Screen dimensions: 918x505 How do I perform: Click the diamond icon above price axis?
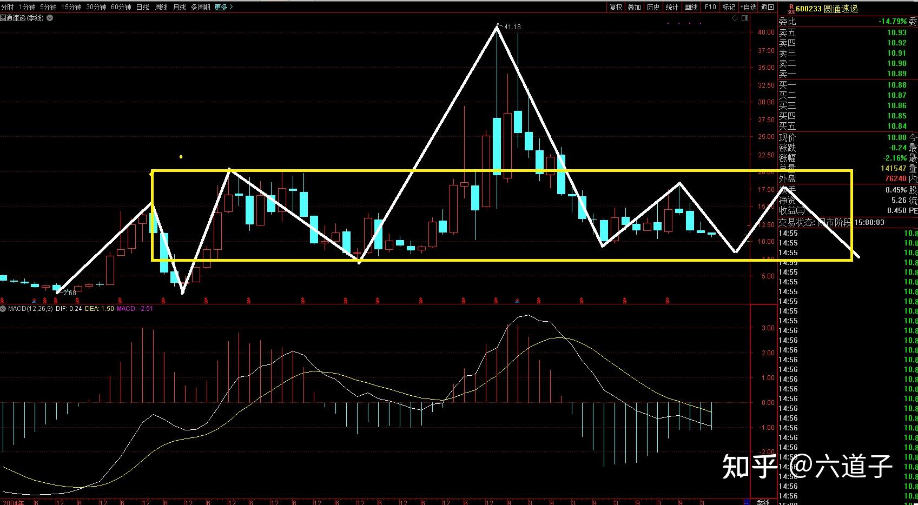pos(735,18)
